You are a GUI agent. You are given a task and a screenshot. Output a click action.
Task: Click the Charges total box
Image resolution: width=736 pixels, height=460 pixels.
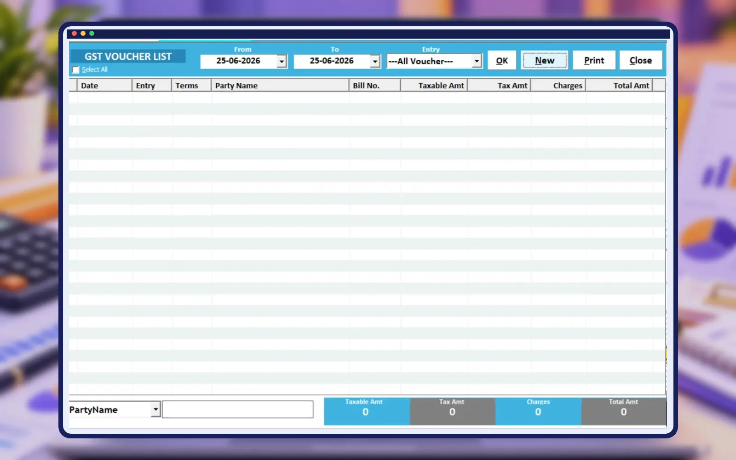coord(538,411)
